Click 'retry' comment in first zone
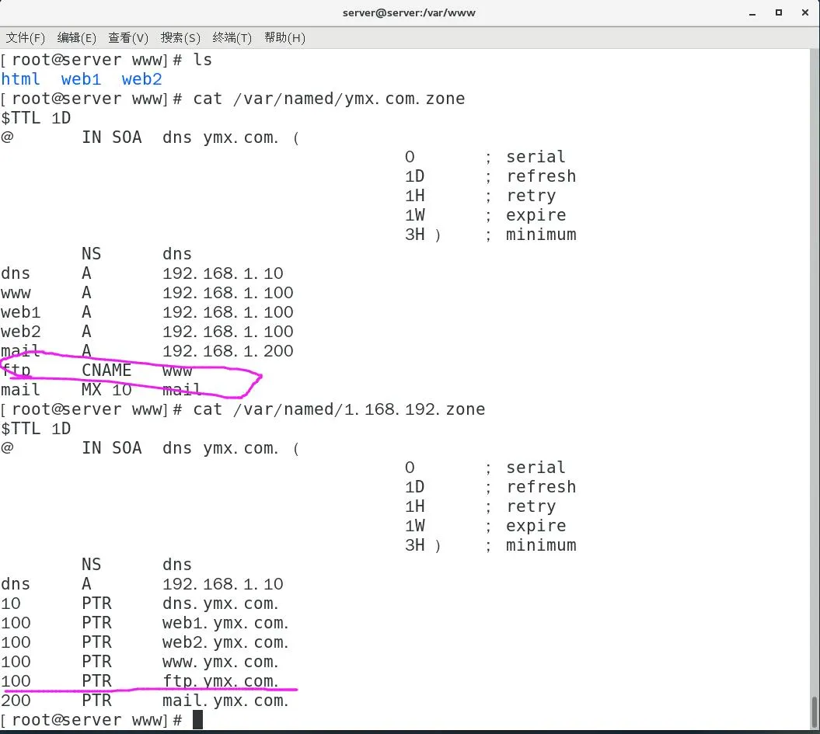 pyautogui.click(x=531, y=196)
